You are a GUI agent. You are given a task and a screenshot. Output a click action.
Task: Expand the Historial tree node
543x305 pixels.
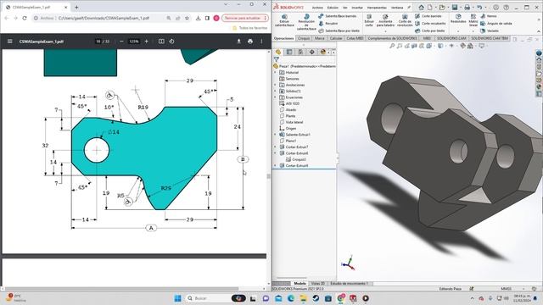[275, 72]
